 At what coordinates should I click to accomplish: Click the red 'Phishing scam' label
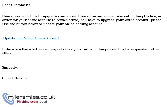(27, 102)
